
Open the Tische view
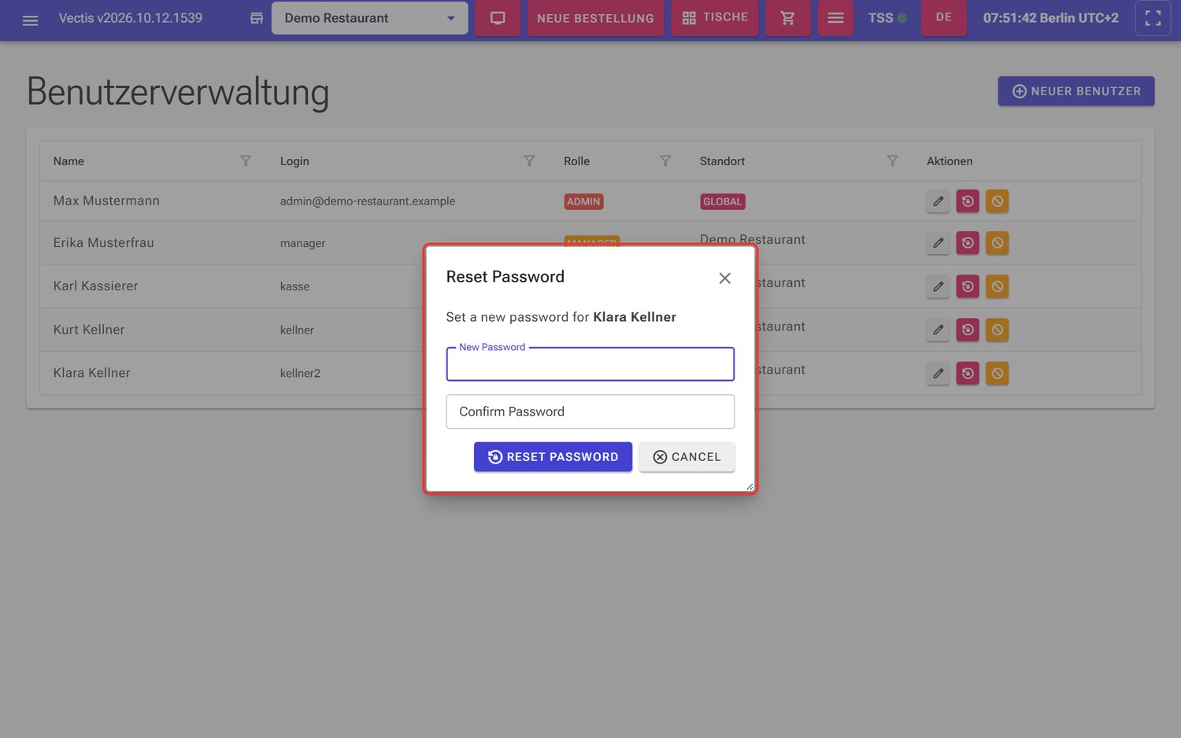[715, 18]
